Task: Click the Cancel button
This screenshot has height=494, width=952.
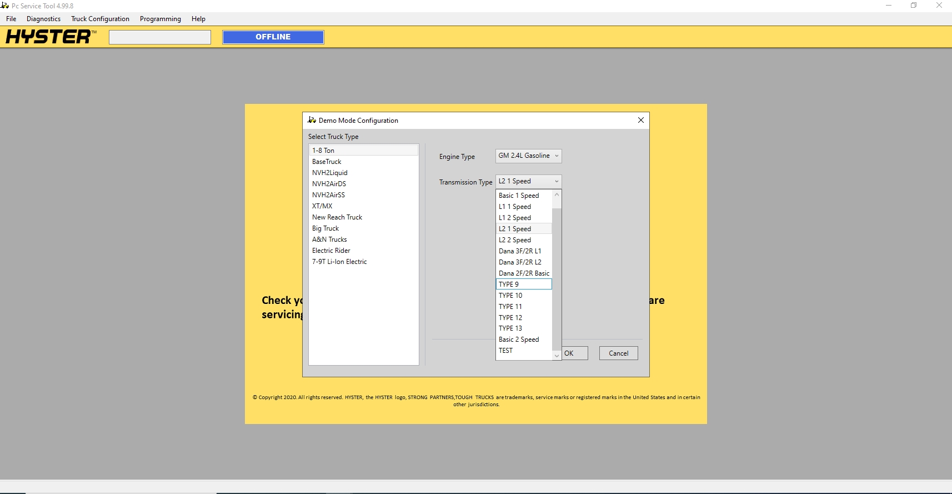Action: [619, 353]
